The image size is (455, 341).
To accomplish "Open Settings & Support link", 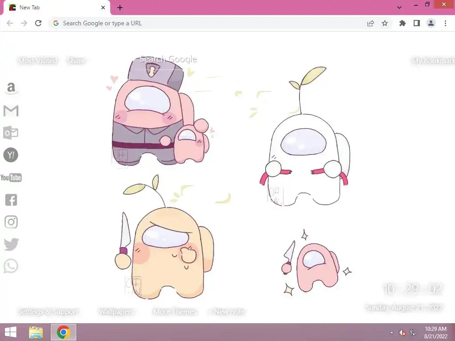I will 48,312.
